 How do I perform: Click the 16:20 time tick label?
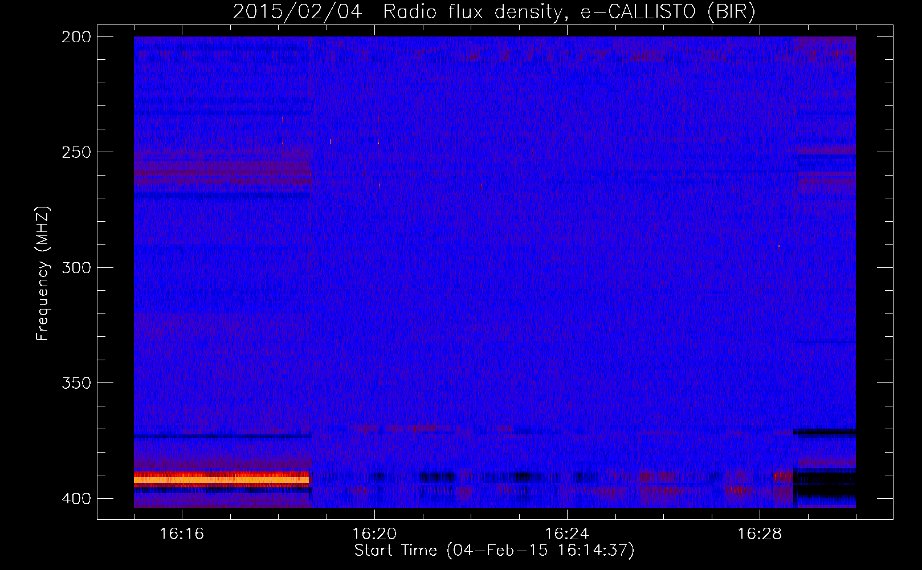pos(374,534)
